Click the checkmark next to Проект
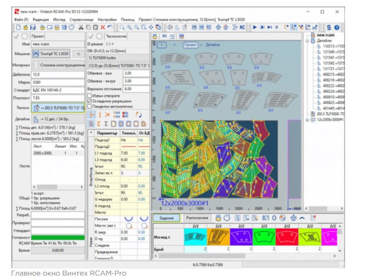The width and height of the screenshot is (368, 280). point(16,36)
